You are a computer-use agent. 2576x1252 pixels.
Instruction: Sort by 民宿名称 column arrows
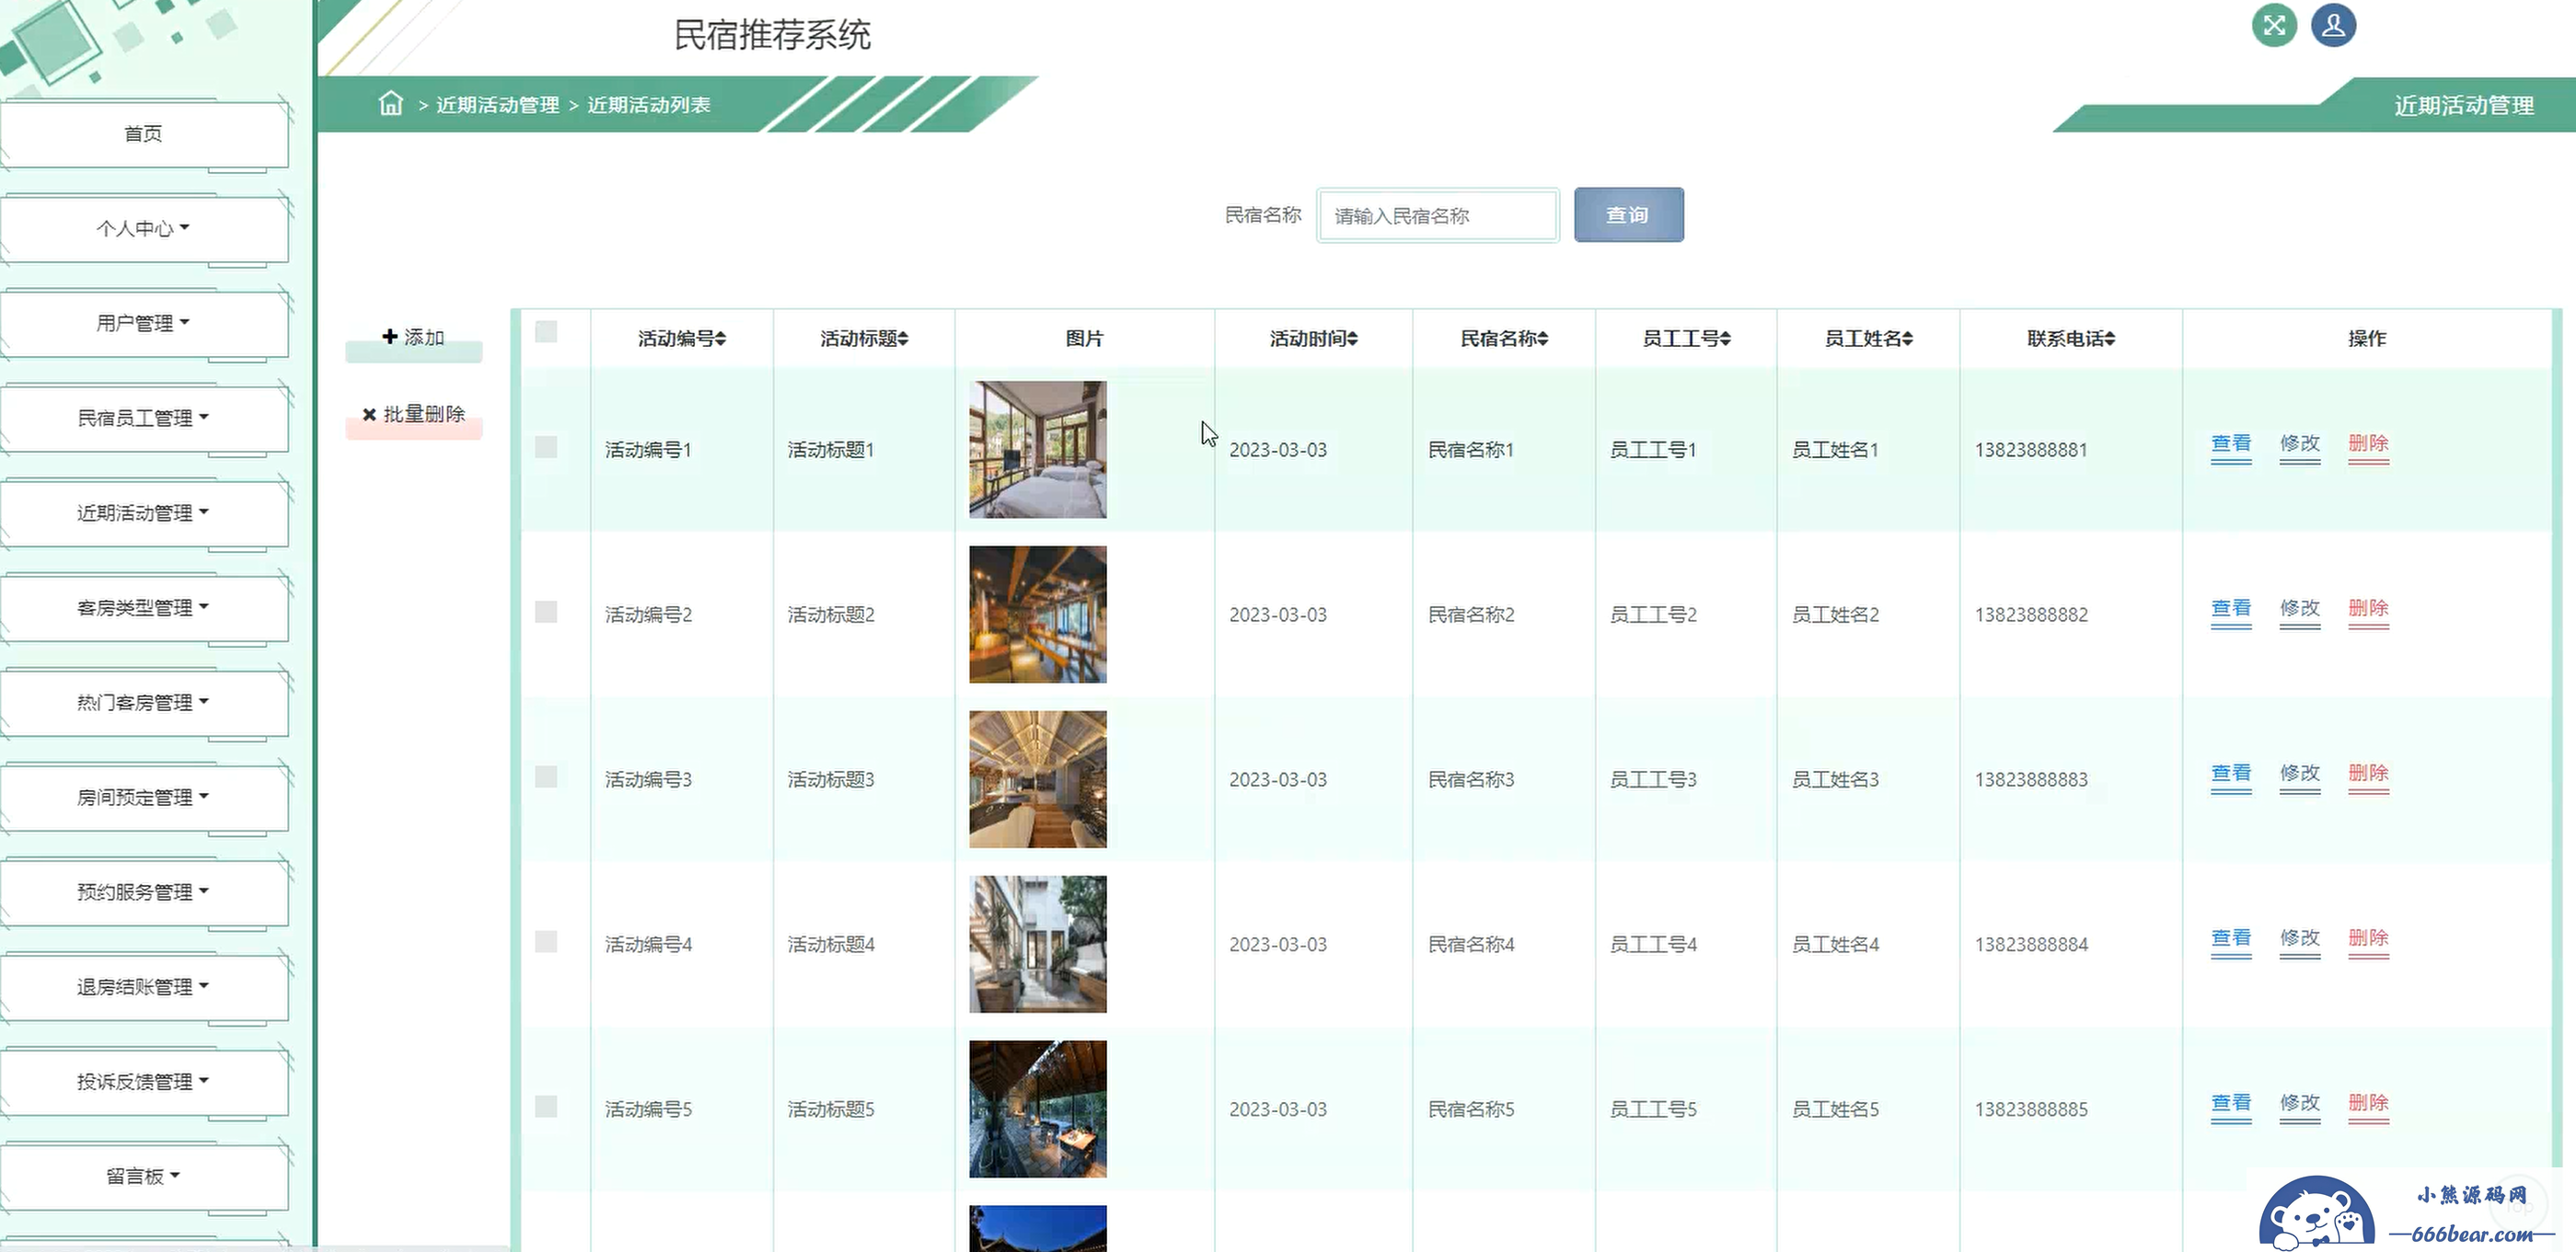pos(1542,339)
